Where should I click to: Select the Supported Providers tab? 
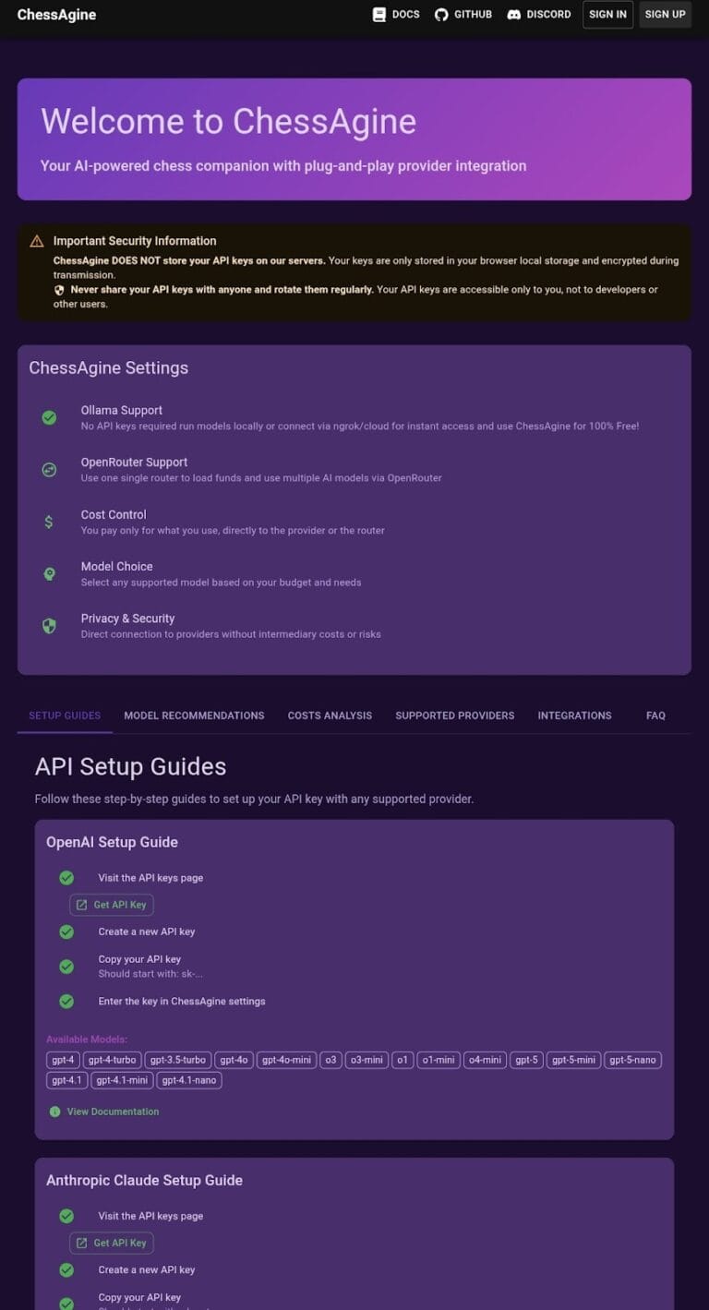tap(455, 715)
